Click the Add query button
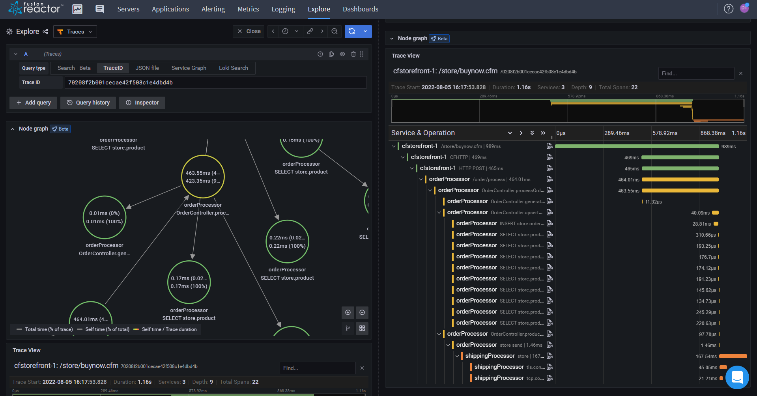757x396 pixels. pyautogui.click(x=34, y=103)
